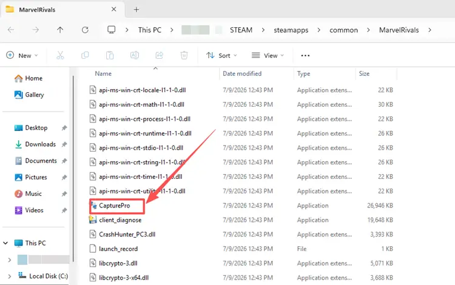Click STEAM in the address bar
455x285 pixels.
pos(241,30)
